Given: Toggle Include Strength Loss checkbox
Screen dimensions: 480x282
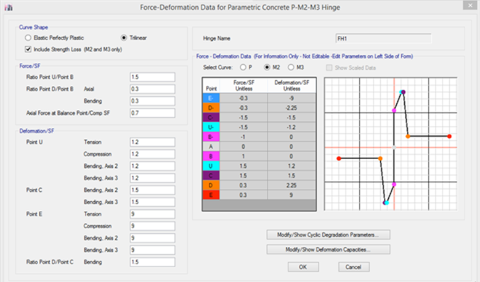Looking at the screenshot, I should coord(28,49).
